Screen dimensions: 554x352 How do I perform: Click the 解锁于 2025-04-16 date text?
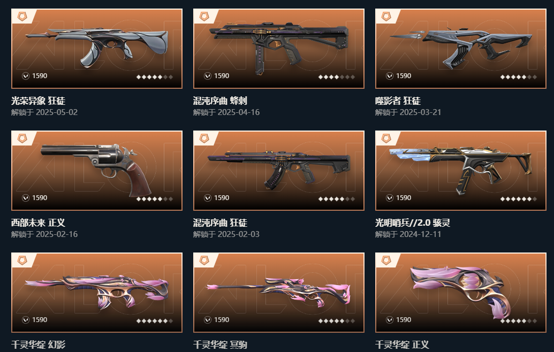pyautogui.click(x=226, y=112)
